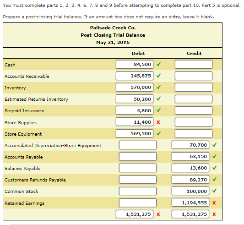
Task: Click the Accumulated Depreciation credit field
Action: click(190, 145)
